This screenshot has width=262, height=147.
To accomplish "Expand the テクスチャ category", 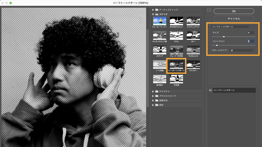I will coord(153,91).
